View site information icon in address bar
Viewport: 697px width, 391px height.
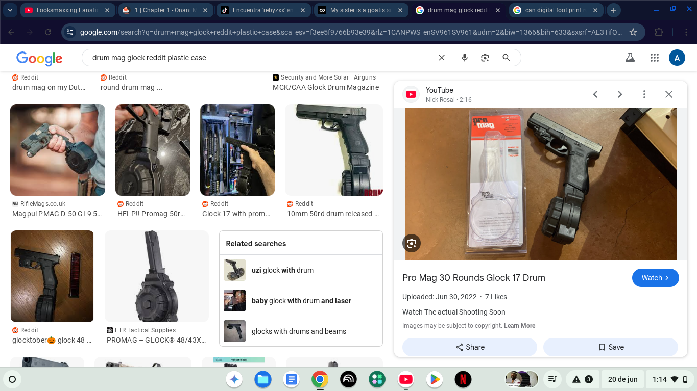tap(70, 32)
